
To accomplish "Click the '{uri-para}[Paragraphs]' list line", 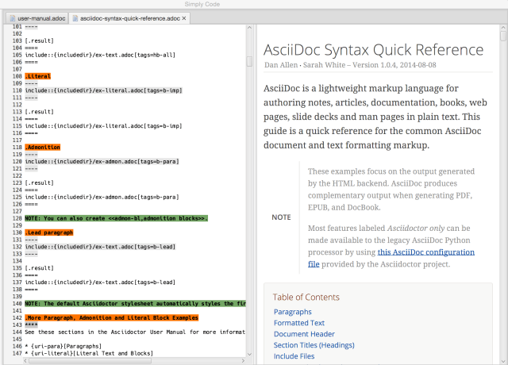I will [x=63, y=346].
